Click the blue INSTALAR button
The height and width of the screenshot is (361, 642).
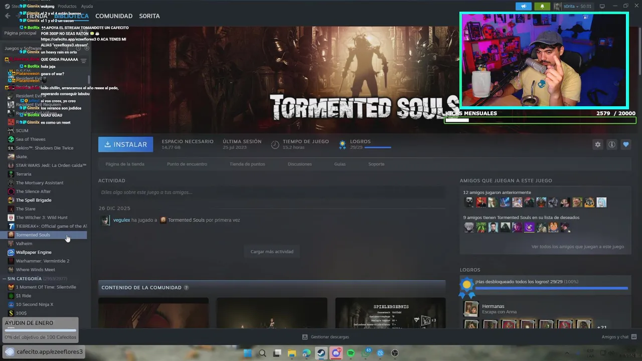pos(126,144)
